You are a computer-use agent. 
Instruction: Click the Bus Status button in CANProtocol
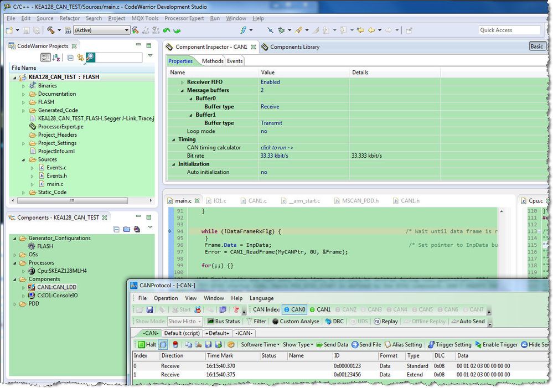pos(224,322)
